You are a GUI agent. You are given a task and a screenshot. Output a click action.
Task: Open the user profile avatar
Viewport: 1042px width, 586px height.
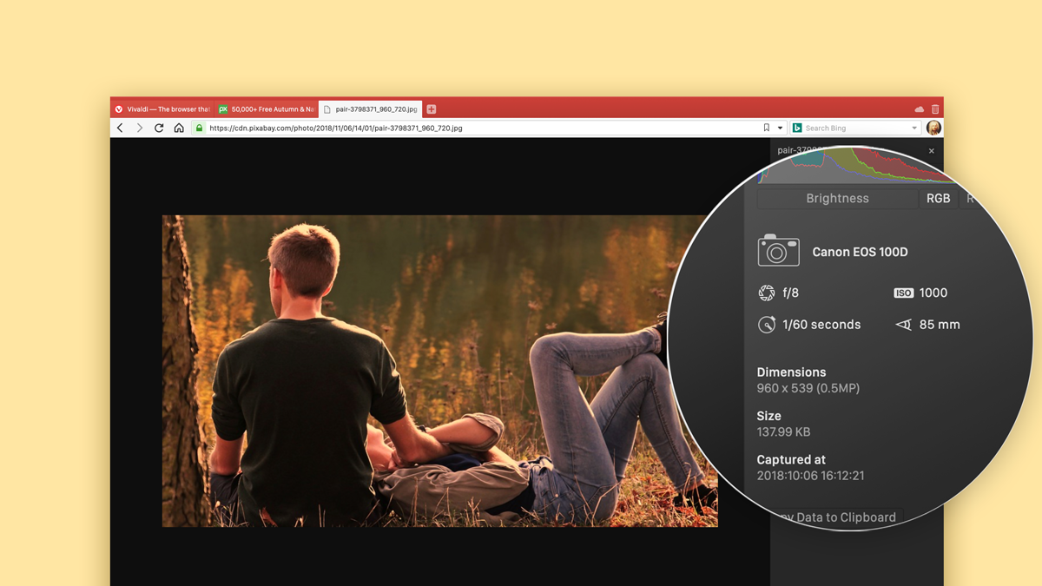coord(933,128)
